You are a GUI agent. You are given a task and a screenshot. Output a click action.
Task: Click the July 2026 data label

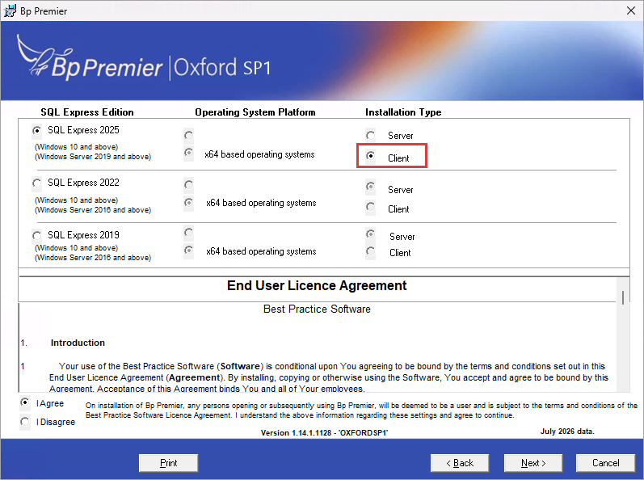pyautogui.click(x=567, y=432)
